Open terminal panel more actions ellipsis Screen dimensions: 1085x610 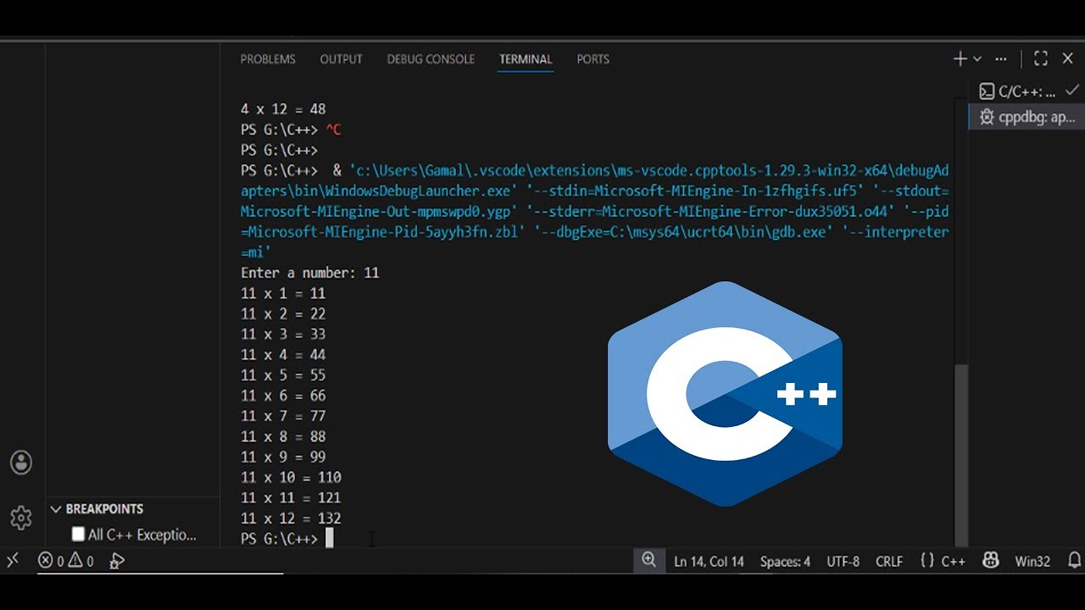(x=1001, y=58)
